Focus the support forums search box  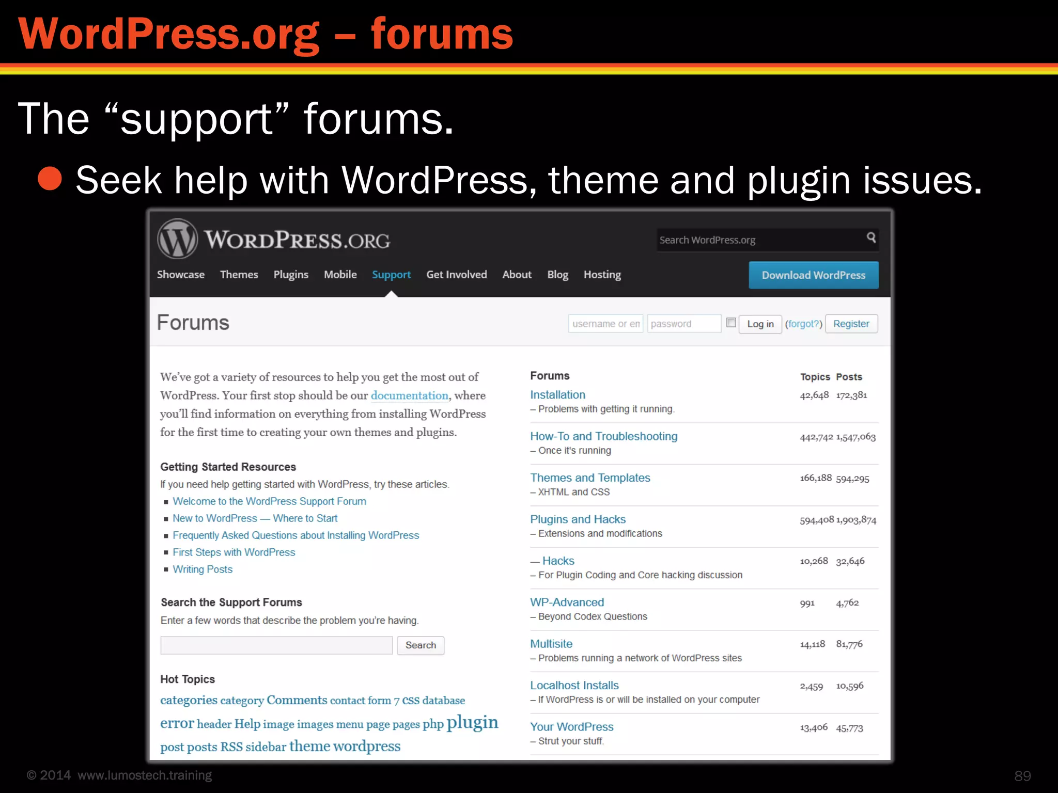[x=276, y=645]
